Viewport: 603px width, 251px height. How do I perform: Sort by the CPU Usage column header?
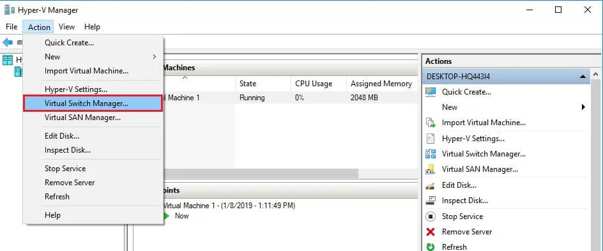319,84
